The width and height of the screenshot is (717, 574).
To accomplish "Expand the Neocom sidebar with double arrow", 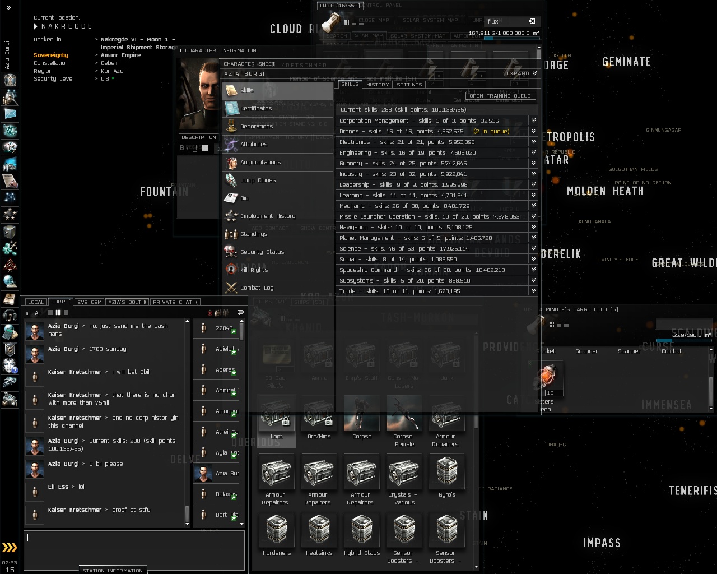I will (x=8, y=8).
